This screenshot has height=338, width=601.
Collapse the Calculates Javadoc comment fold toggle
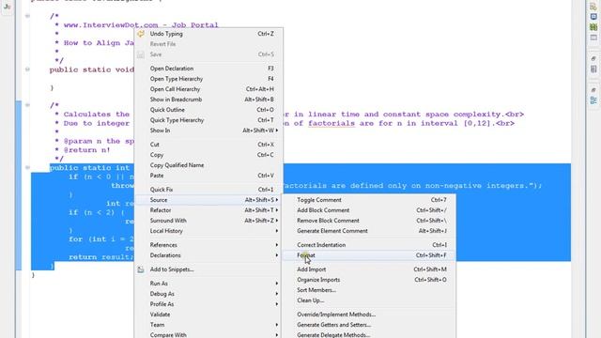tap(27, 105)
